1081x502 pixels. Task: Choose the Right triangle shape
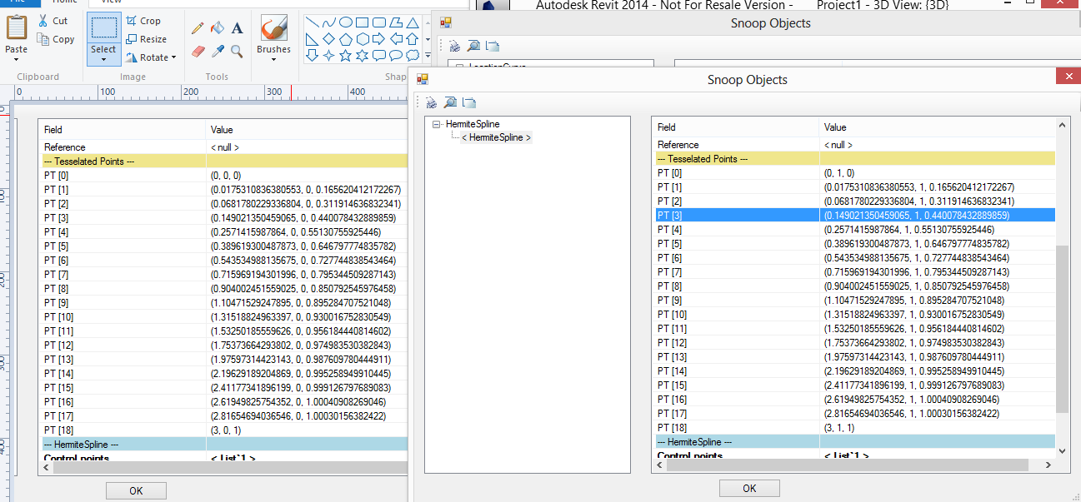coord(312,39)
